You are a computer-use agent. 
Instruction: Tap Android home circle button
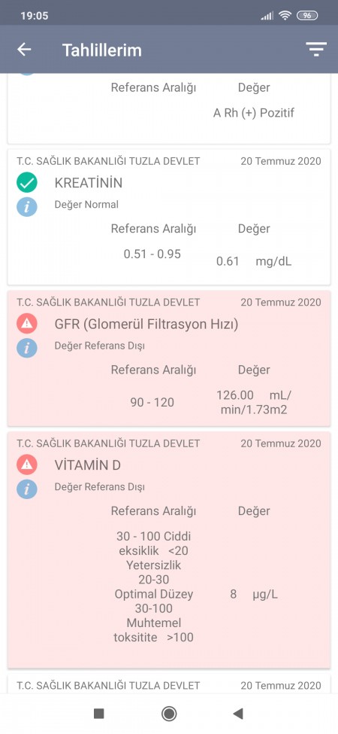click(x=169, y=714)
